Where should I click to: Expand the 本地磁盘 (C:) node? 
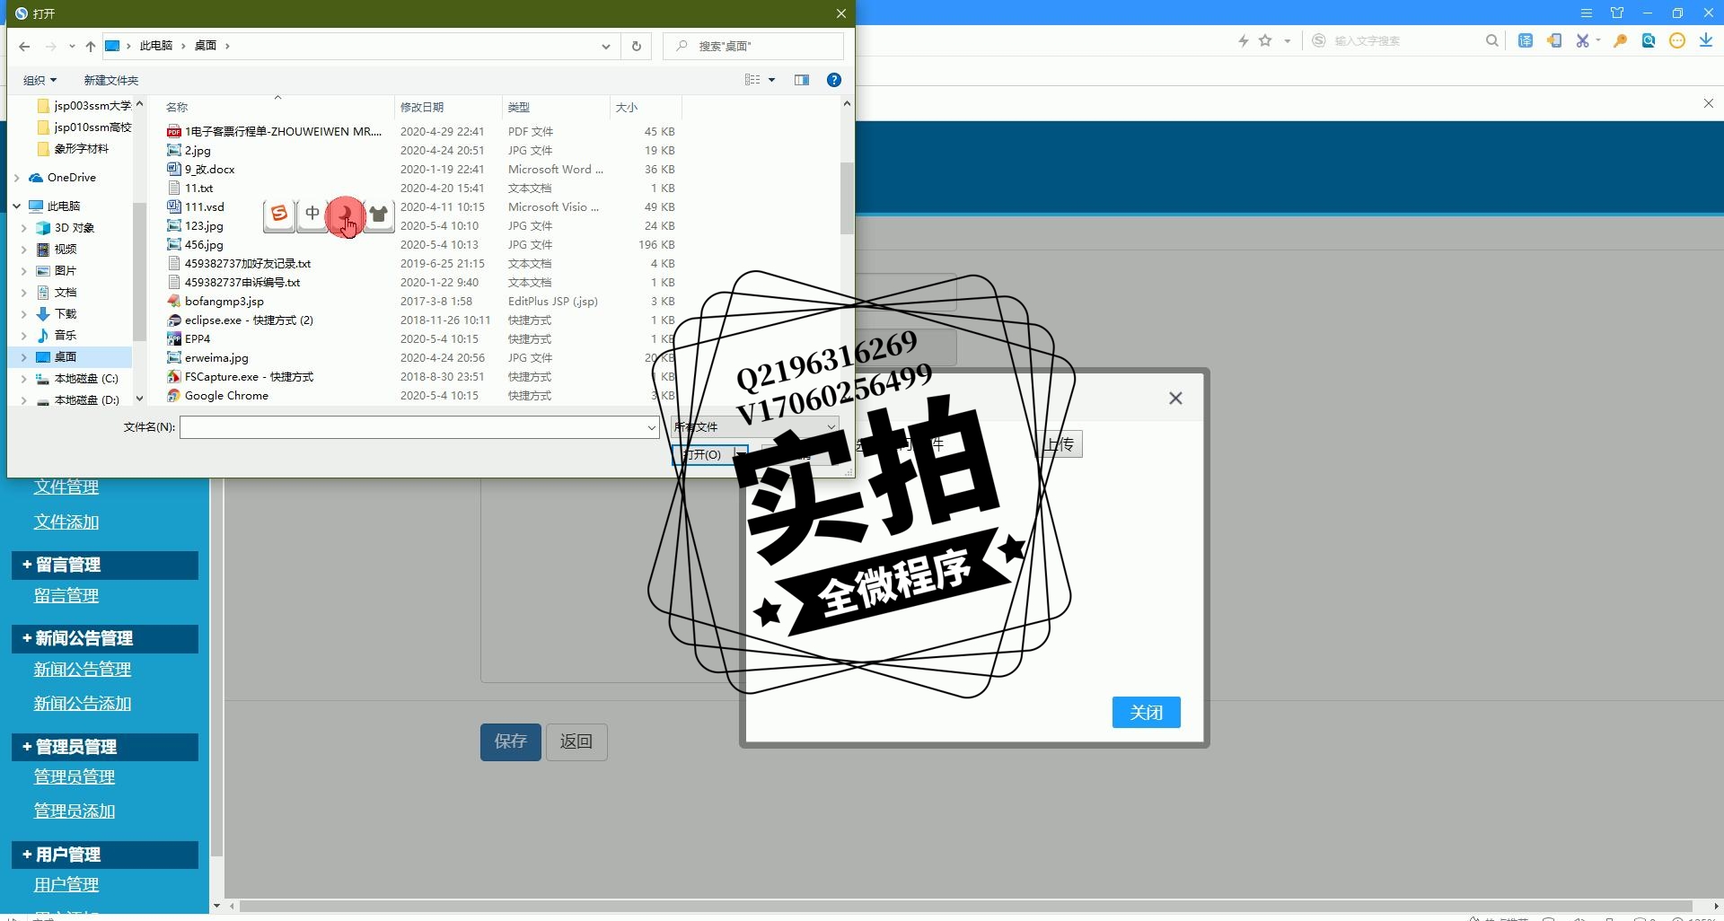pos(24,379)
